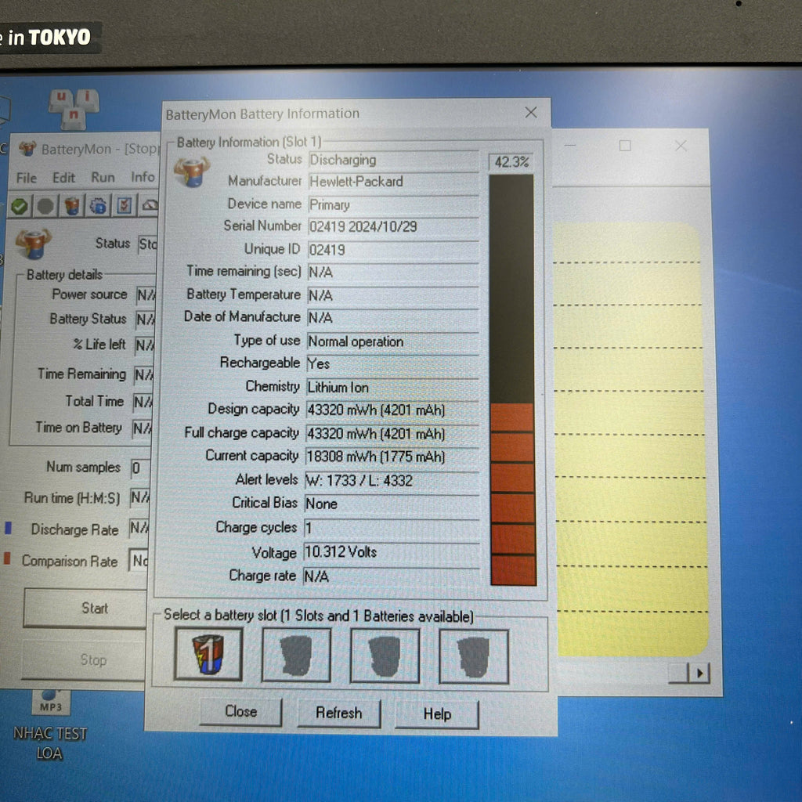
Task: Select battery slot 1 icon
Action: (208, 655)
